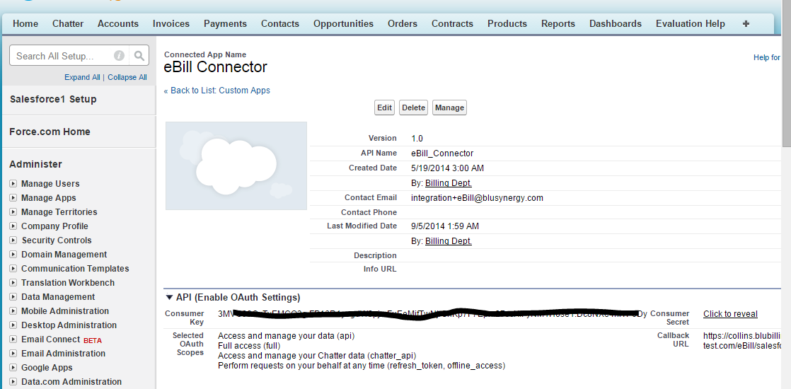Expand Manage Territories arrow
The image size is (791, 389).
13,212
